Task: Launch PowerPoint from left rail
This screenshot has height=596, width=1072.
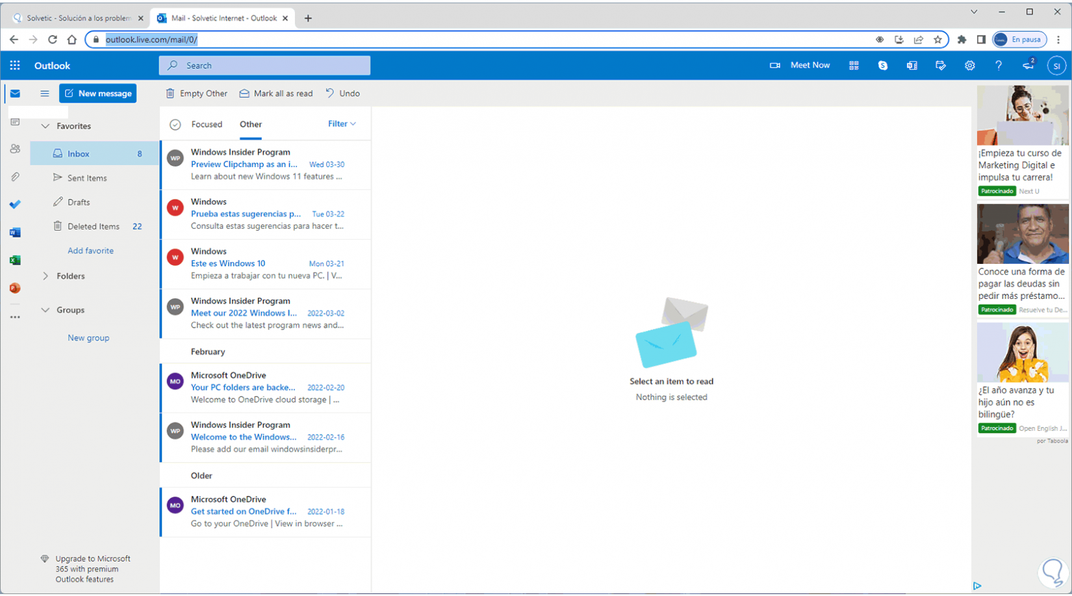Action: click(x=15, y=288)
